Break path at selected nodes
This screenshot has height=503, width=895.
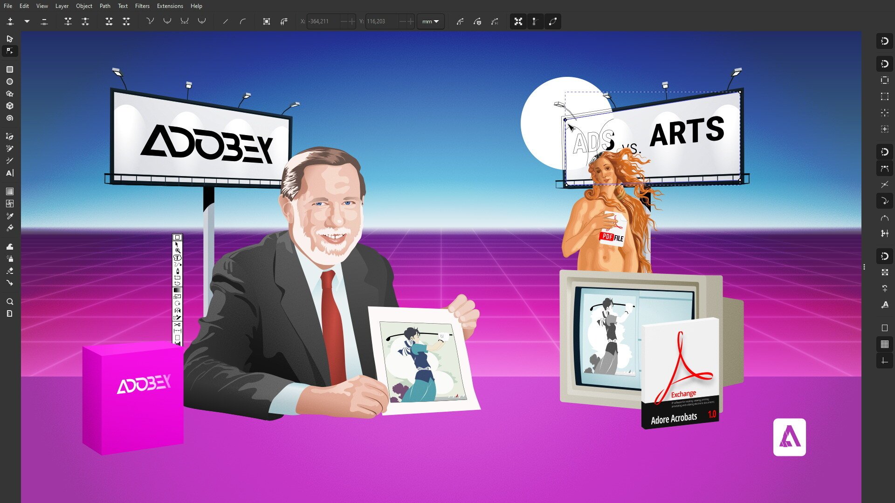pos(85,21)
